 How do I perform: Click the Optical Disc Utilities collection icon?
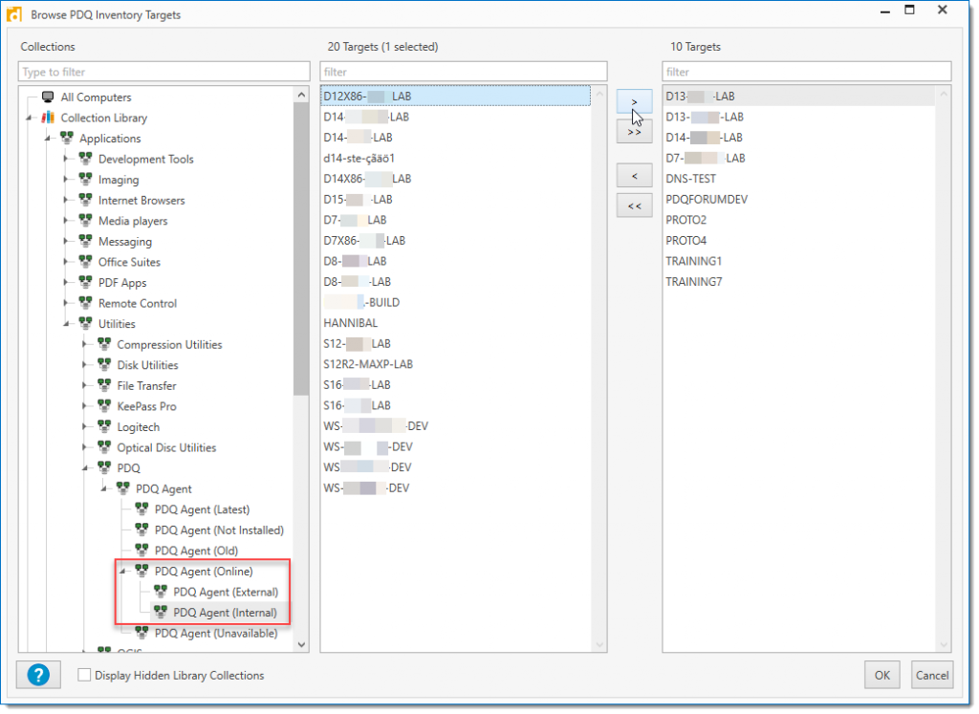104,447
